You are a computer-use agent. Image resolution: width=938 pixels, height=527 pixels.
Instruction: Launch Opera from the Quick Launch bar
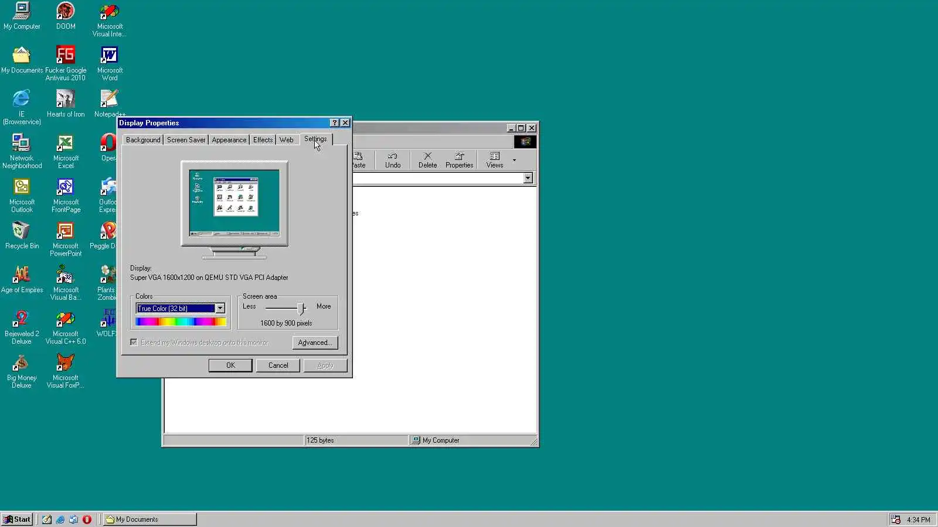(87, 519)
